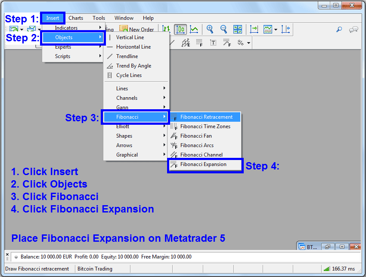366x277 pixels.
Task: Expand the Channels submenu
Action: [x=136, y=98]
